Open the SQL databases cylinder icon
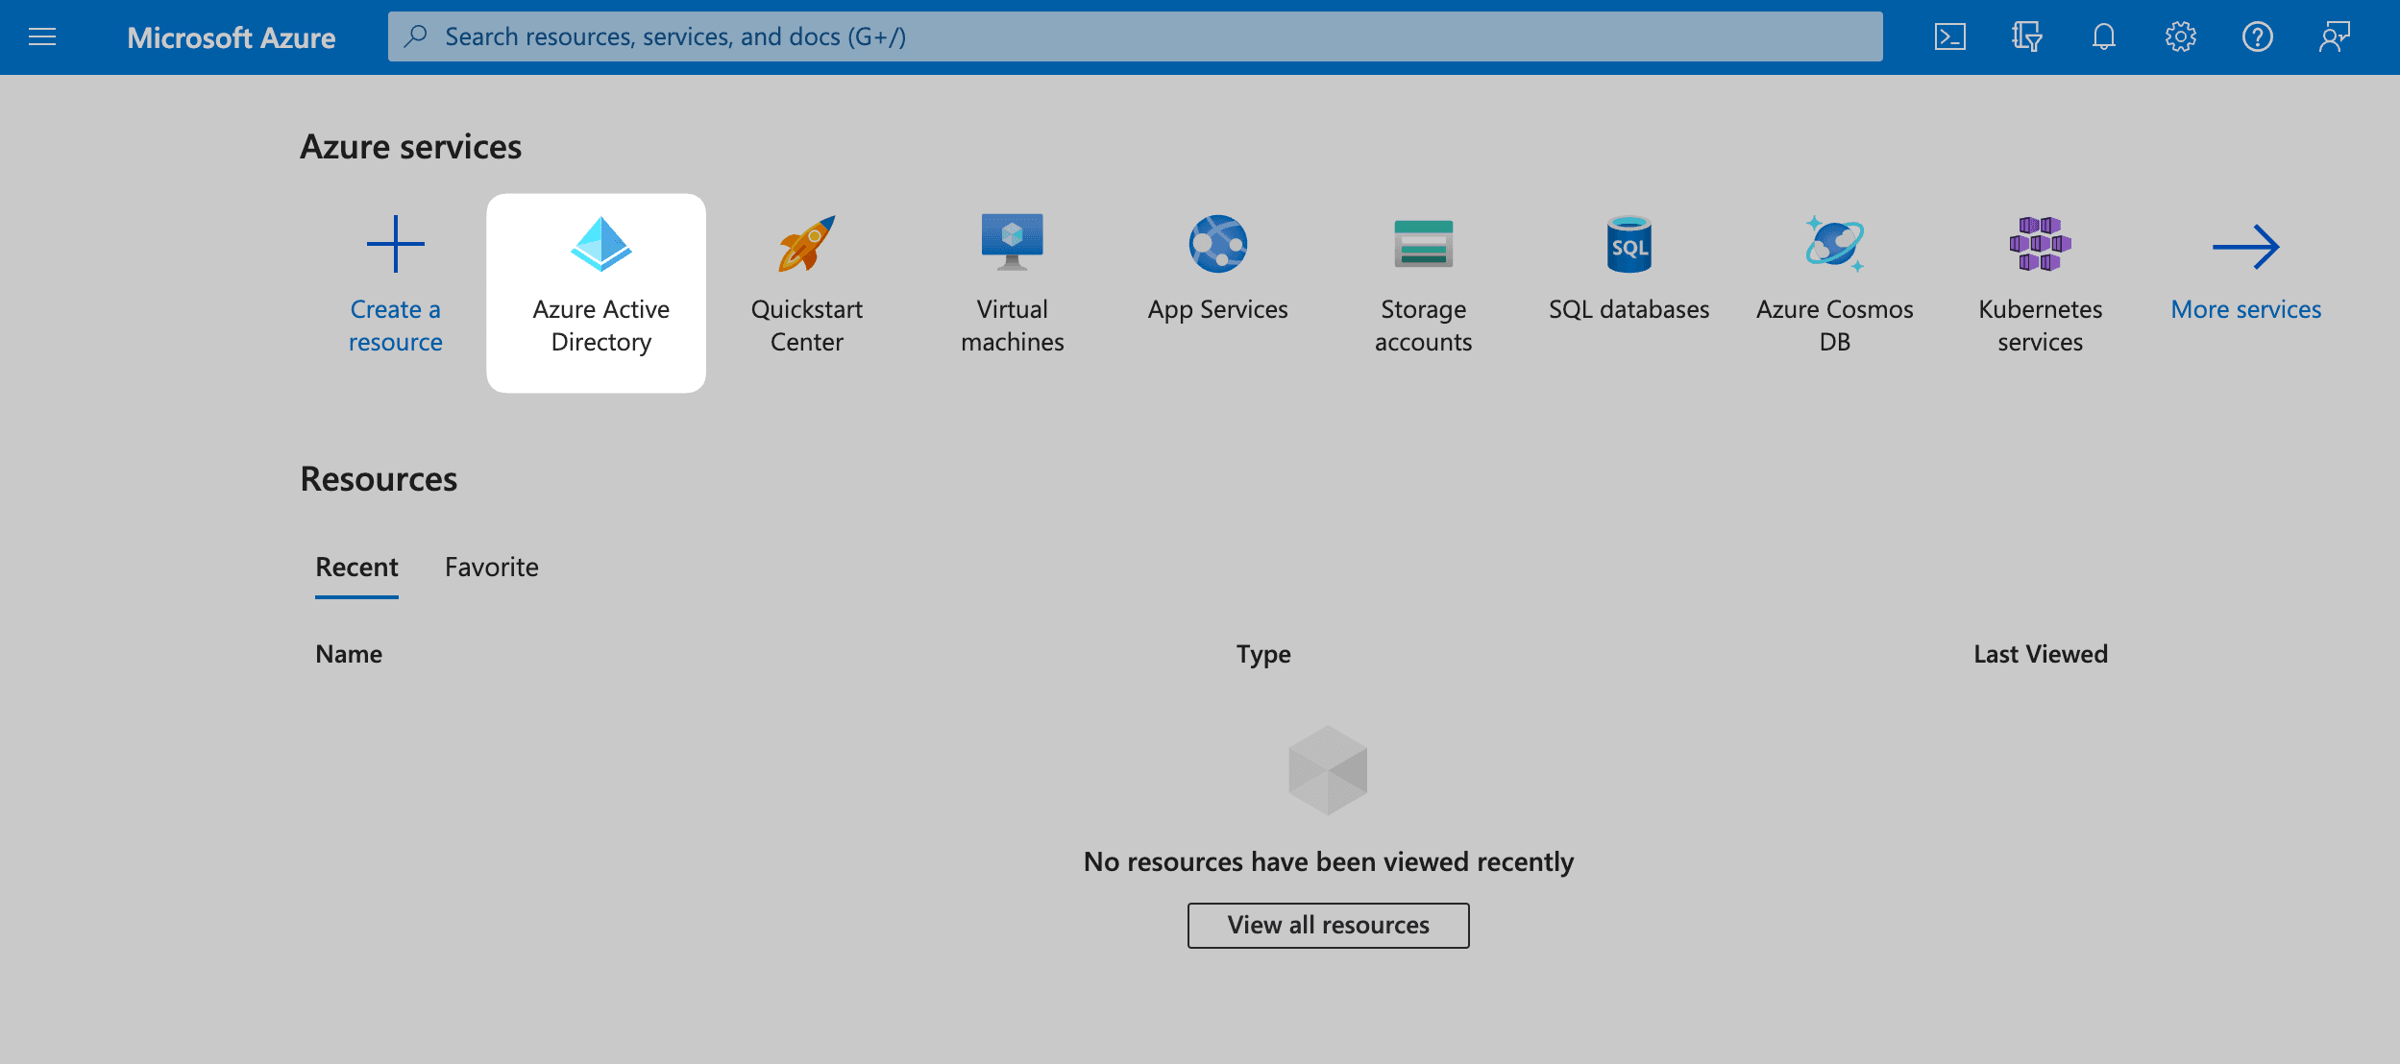2400x1064 pixels. (1629, 244)
